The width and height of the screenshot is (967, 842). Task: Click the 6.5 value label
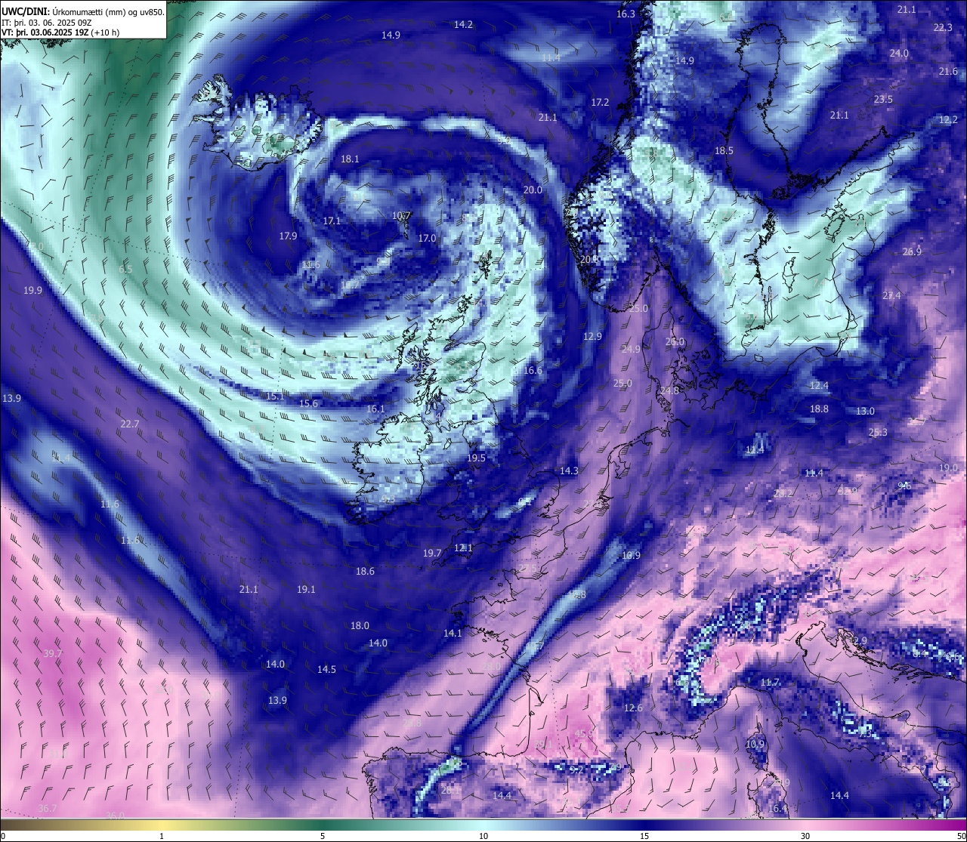[x=125, y=269]
